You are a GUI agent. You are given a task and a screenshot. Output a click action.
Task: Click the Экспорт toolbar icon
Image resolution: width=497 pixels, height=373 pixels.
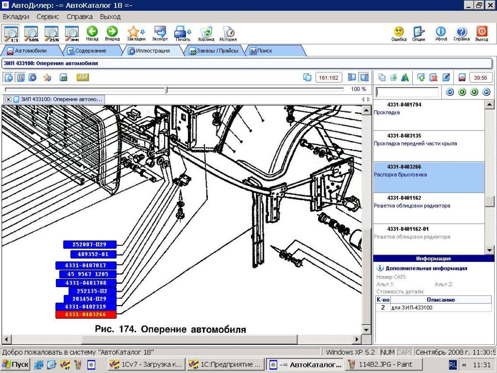coord(160,34)
